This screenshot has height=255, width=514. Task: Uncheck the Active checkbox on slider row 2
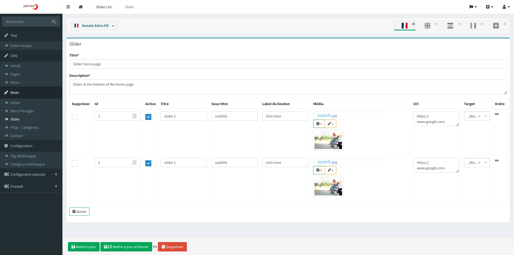point(148,163)
